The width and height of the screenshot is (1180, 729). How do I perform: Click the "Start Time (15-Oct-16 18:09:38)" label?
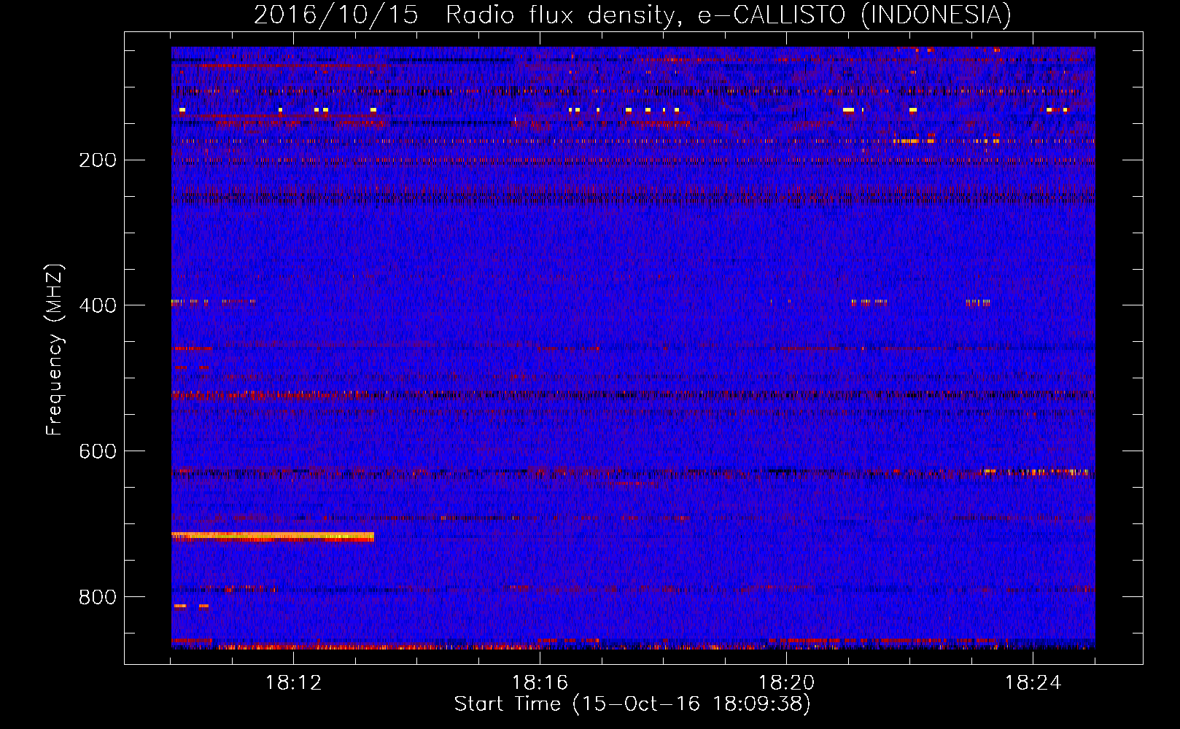tap(632, 704)
